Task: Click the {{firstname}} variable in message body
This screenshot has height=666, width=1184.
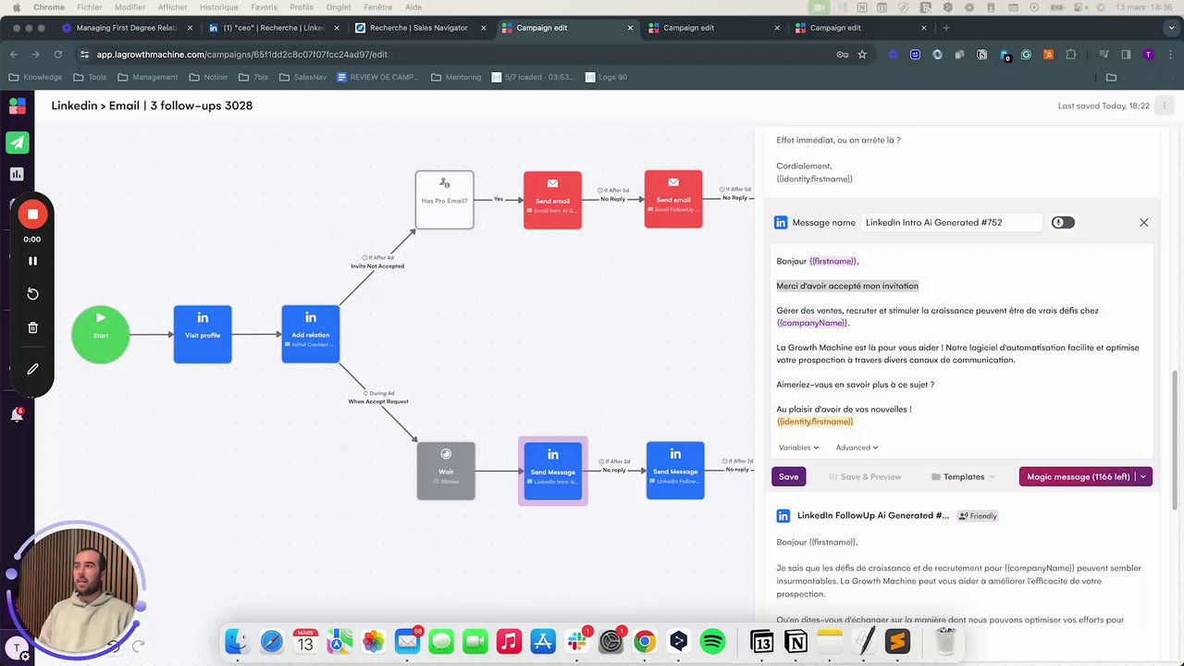Action: tap(832, 262)
